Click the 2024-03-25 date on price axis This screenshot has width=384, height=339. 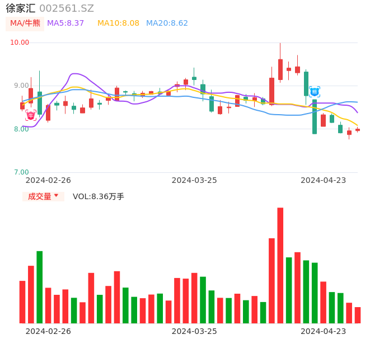pyautogui.click(x=194, y=180)
